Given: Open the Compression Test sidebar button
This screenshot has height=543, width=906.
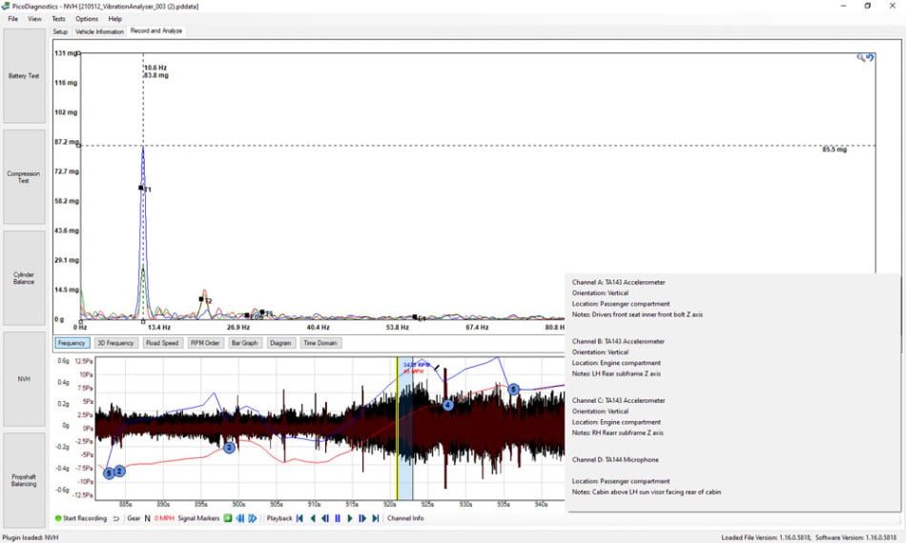Looking at the screenshot, I should (24, 176).
